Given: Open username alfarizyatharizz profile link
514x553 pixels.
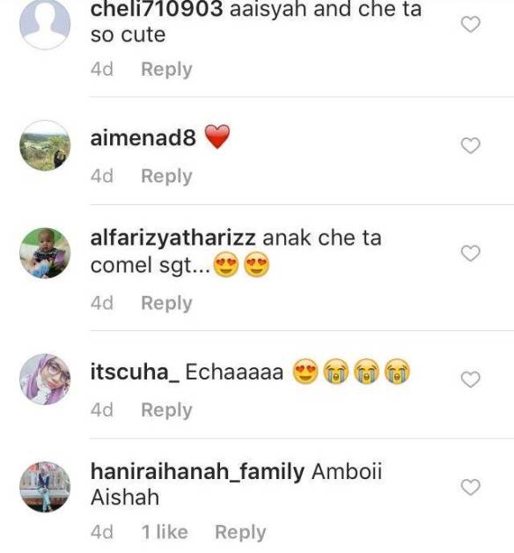Looking at the screenshot, I should [x=173, y=239].
